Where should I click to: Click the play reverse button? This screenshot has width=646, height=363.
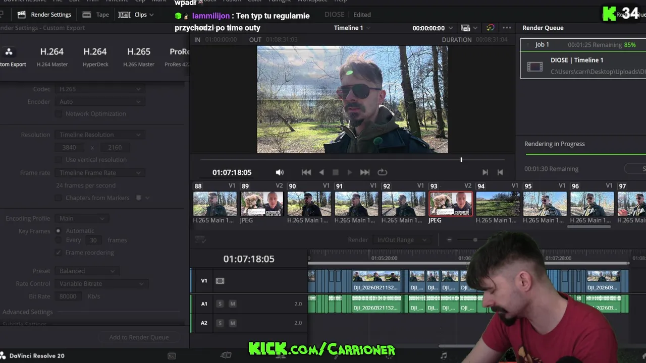click(x=321, y=172)
